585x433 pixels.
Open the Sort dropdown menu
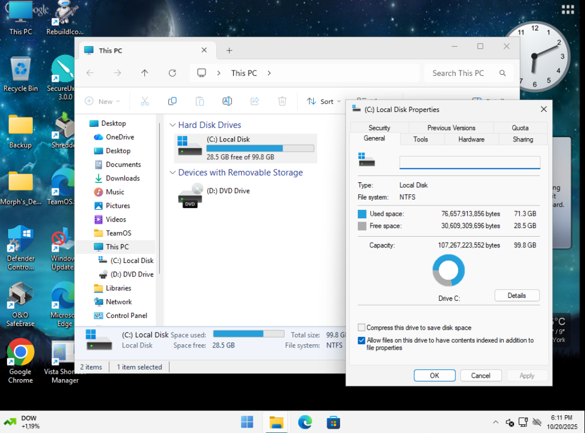[x=324, y=101]
